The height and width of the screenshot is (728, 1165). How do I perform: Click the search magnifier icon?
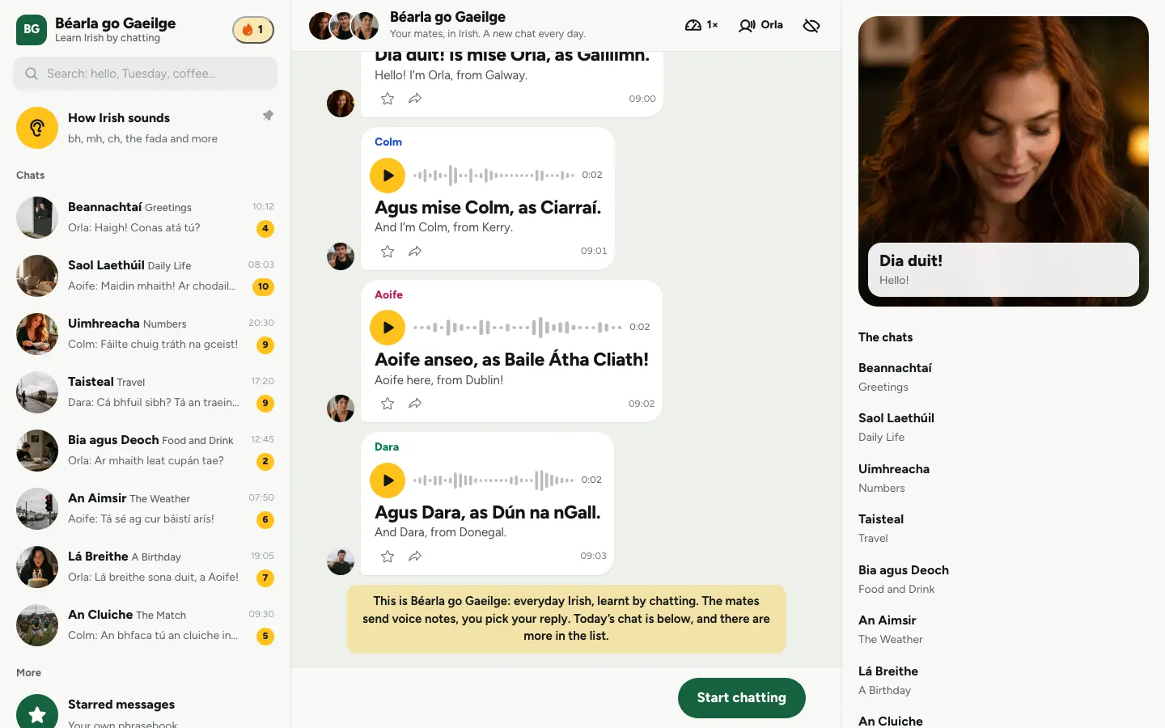pos(32,74)
